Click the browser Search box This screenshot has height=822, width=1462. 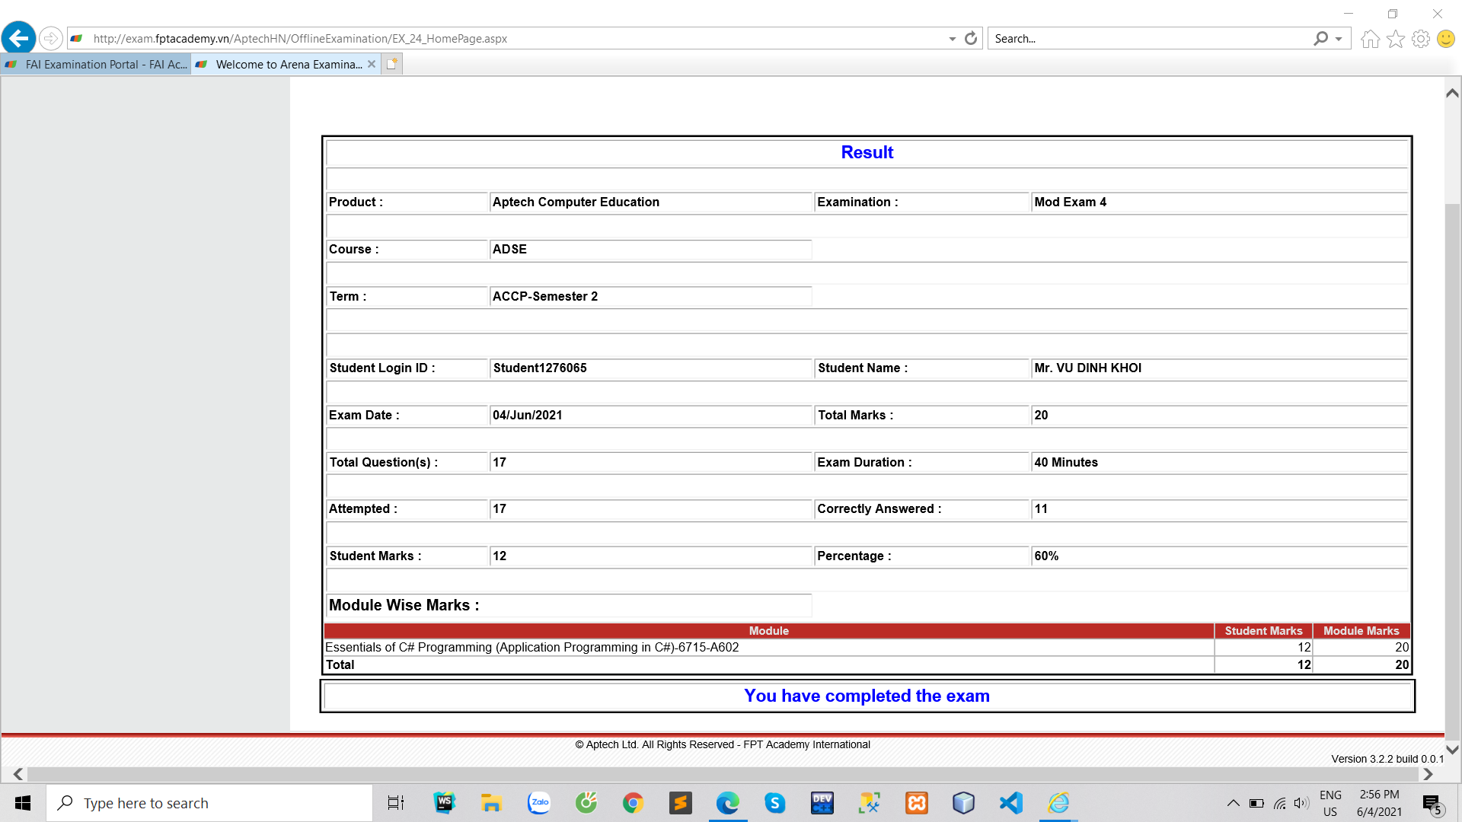pos(1150,39)
